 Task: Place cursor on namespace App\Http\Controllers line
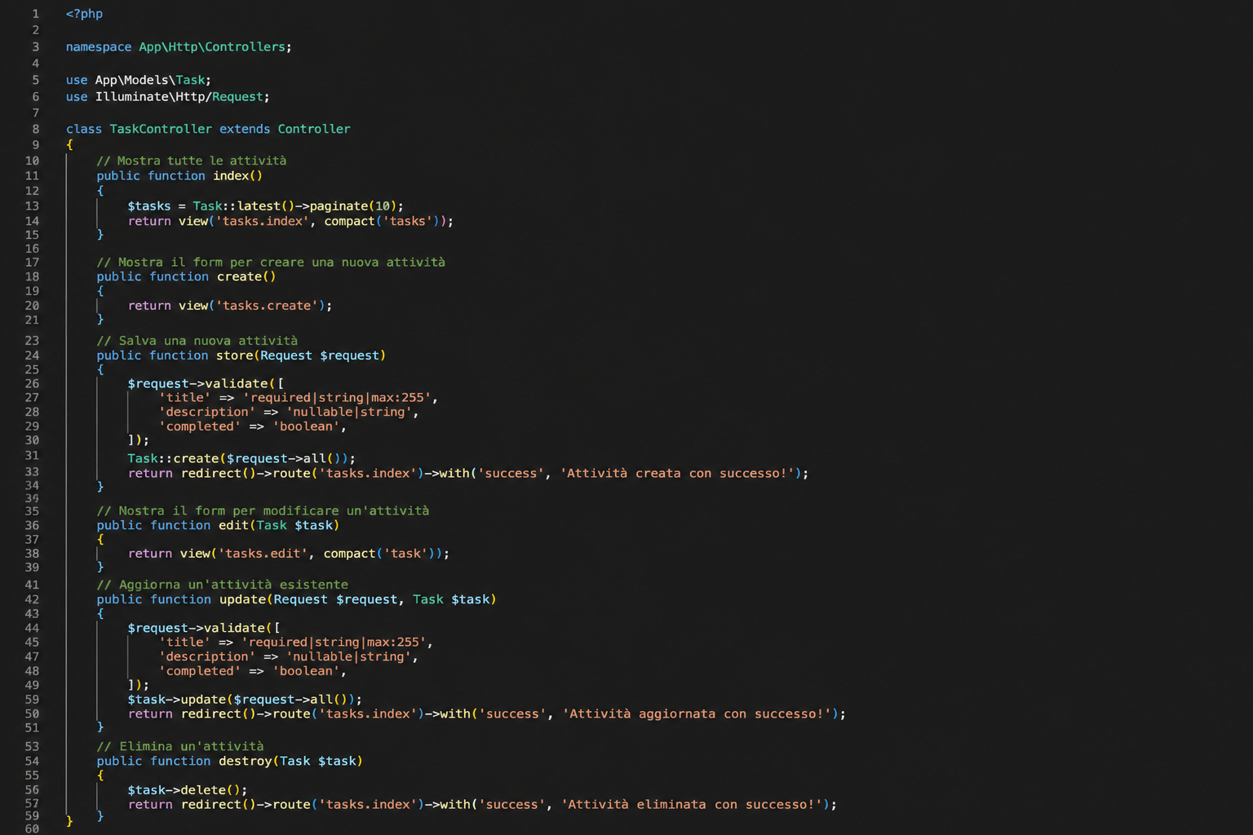(x=179, y=47)
